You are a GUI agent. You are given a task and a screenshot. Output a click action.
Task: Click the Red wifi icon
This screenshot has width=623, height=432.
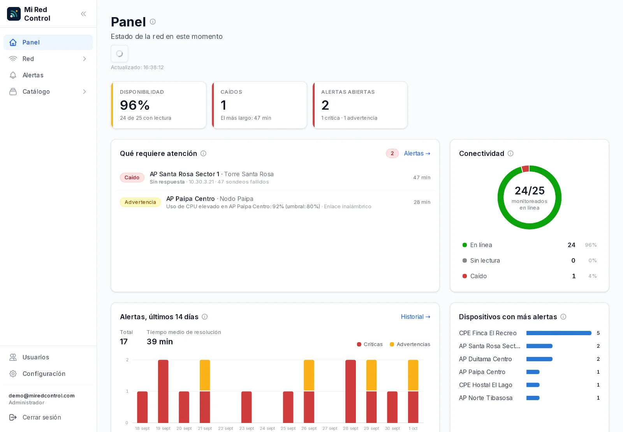click(x=13, y=59)
